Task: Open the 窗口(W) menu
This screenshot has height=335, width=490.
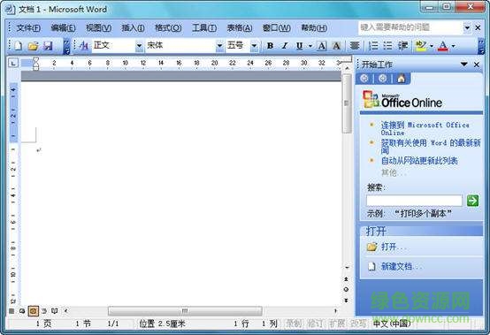Action: [x=276, y=28]
